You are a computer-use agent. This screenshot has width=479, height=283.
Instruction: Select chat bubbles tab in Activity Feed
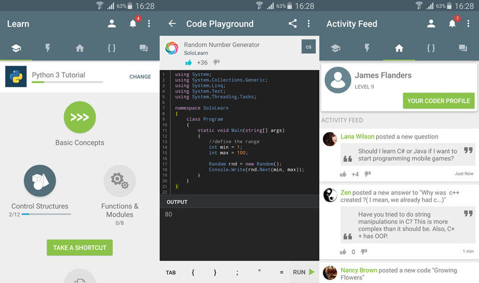point(463,48)
